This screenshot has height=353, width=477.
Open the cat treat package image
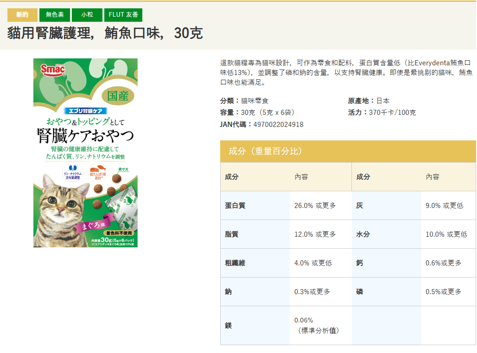tap(85, 153)
